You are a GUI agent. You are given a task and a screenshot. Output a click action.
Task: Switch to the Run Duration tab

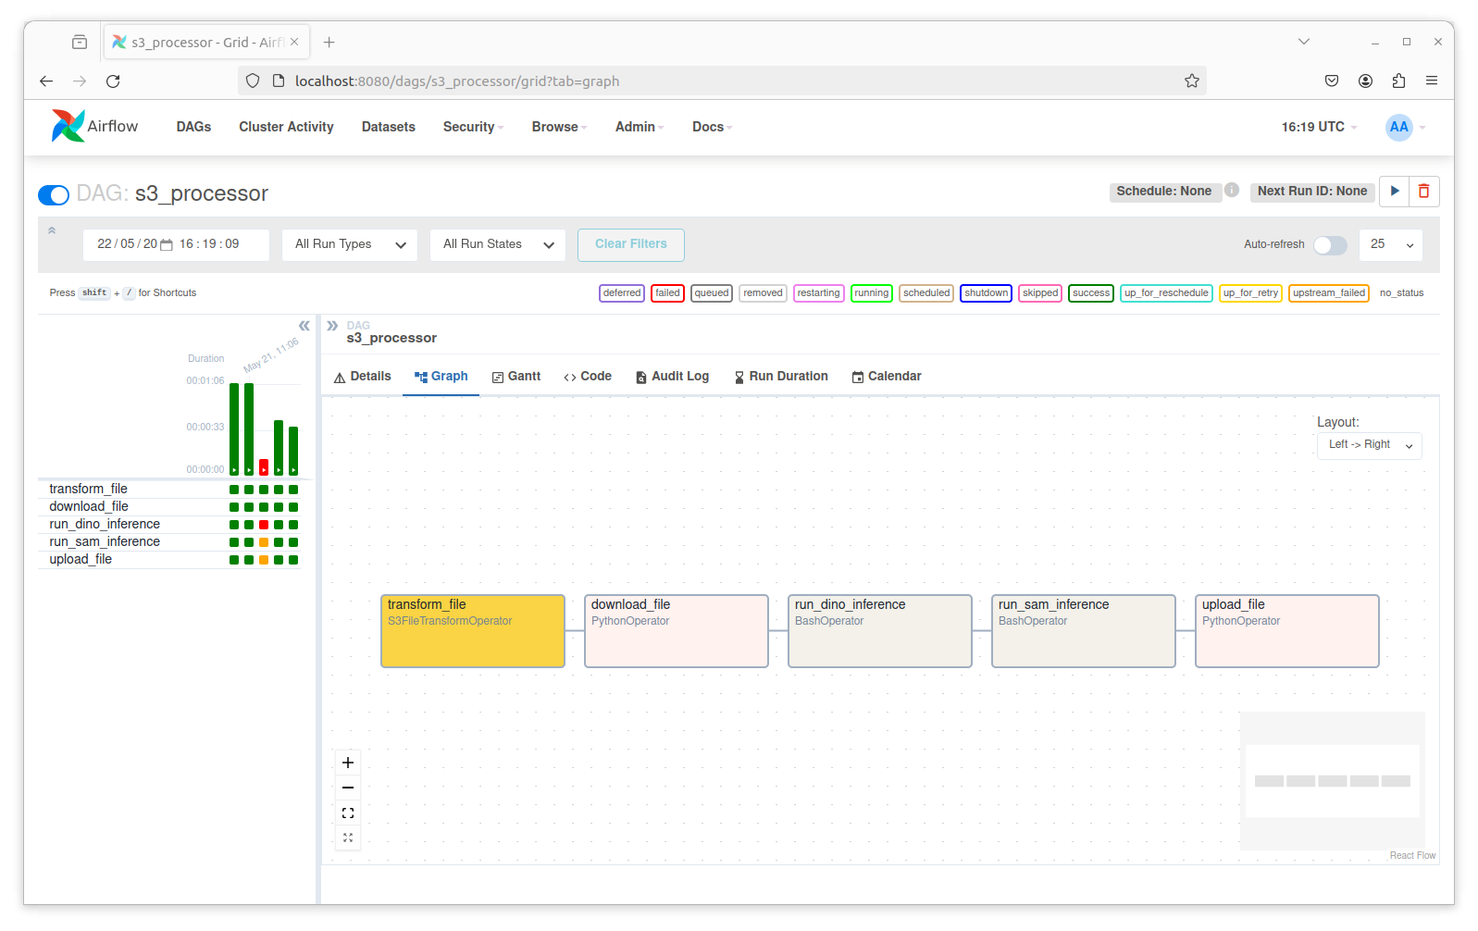coord(781,377)
